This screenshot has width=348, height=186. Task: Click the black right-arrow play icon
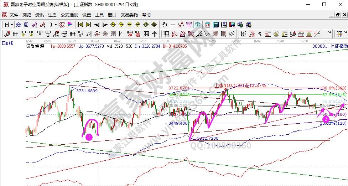pos(105,25)
